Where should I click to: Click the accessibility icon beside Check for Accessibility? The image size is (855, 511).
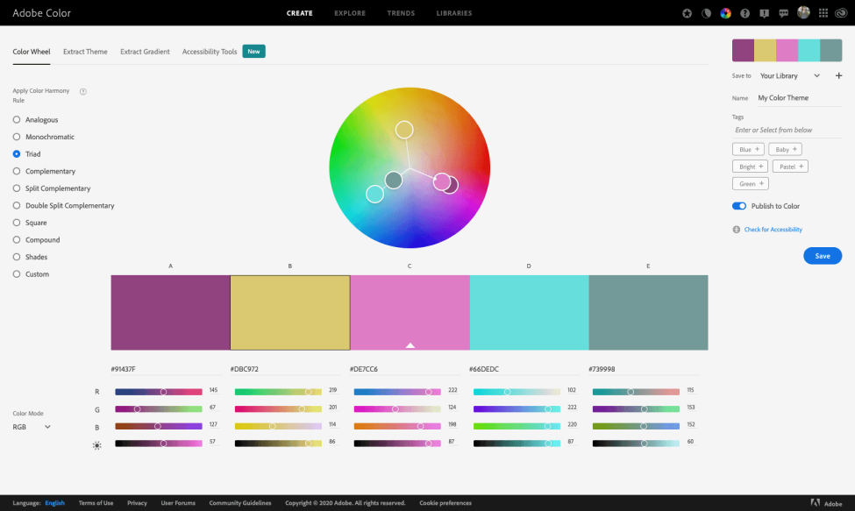point(736,230)
